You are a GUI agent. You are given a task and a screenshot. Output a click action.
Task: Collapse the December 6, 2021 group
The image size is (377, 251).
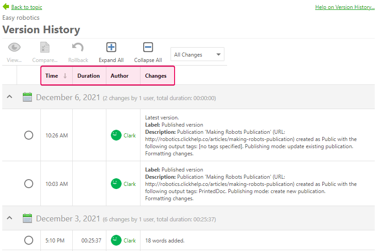point(9,97)
